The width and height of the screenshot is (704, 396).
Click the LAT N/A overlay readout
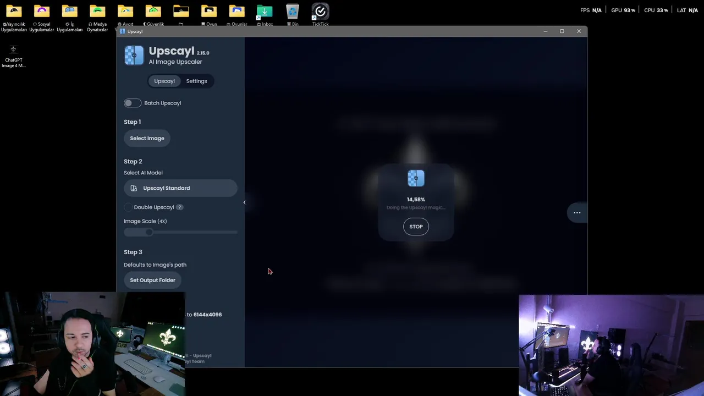click(688, 10)
